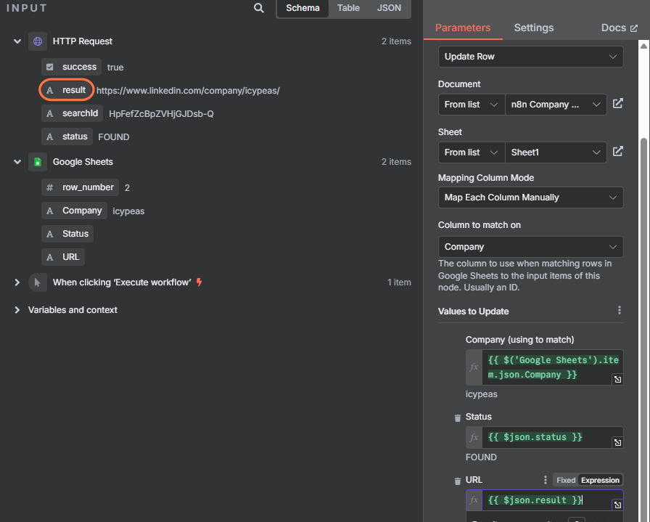
Task: Click the fx icon of Status field
Action: point(474,437)
